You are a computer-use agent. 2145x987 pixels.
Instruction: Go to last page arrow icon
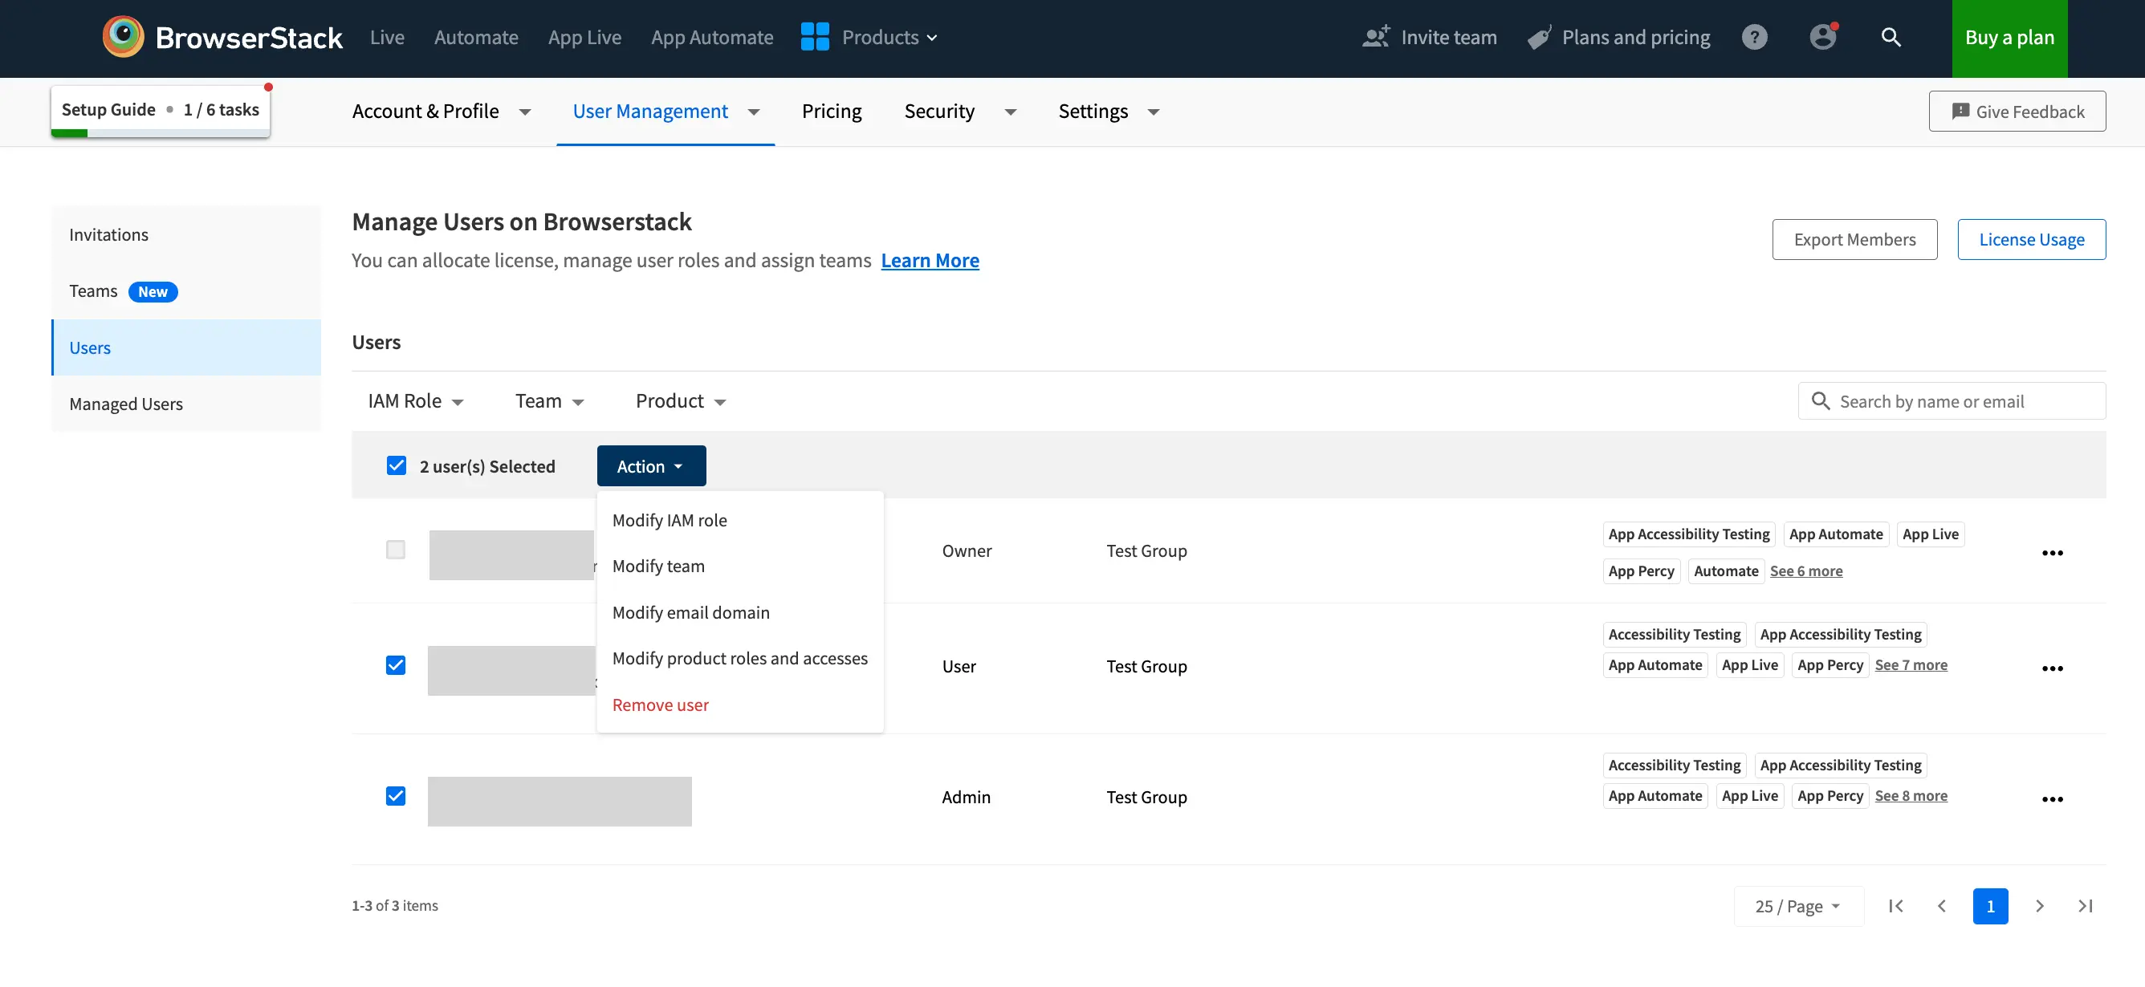click(2085, 905)
